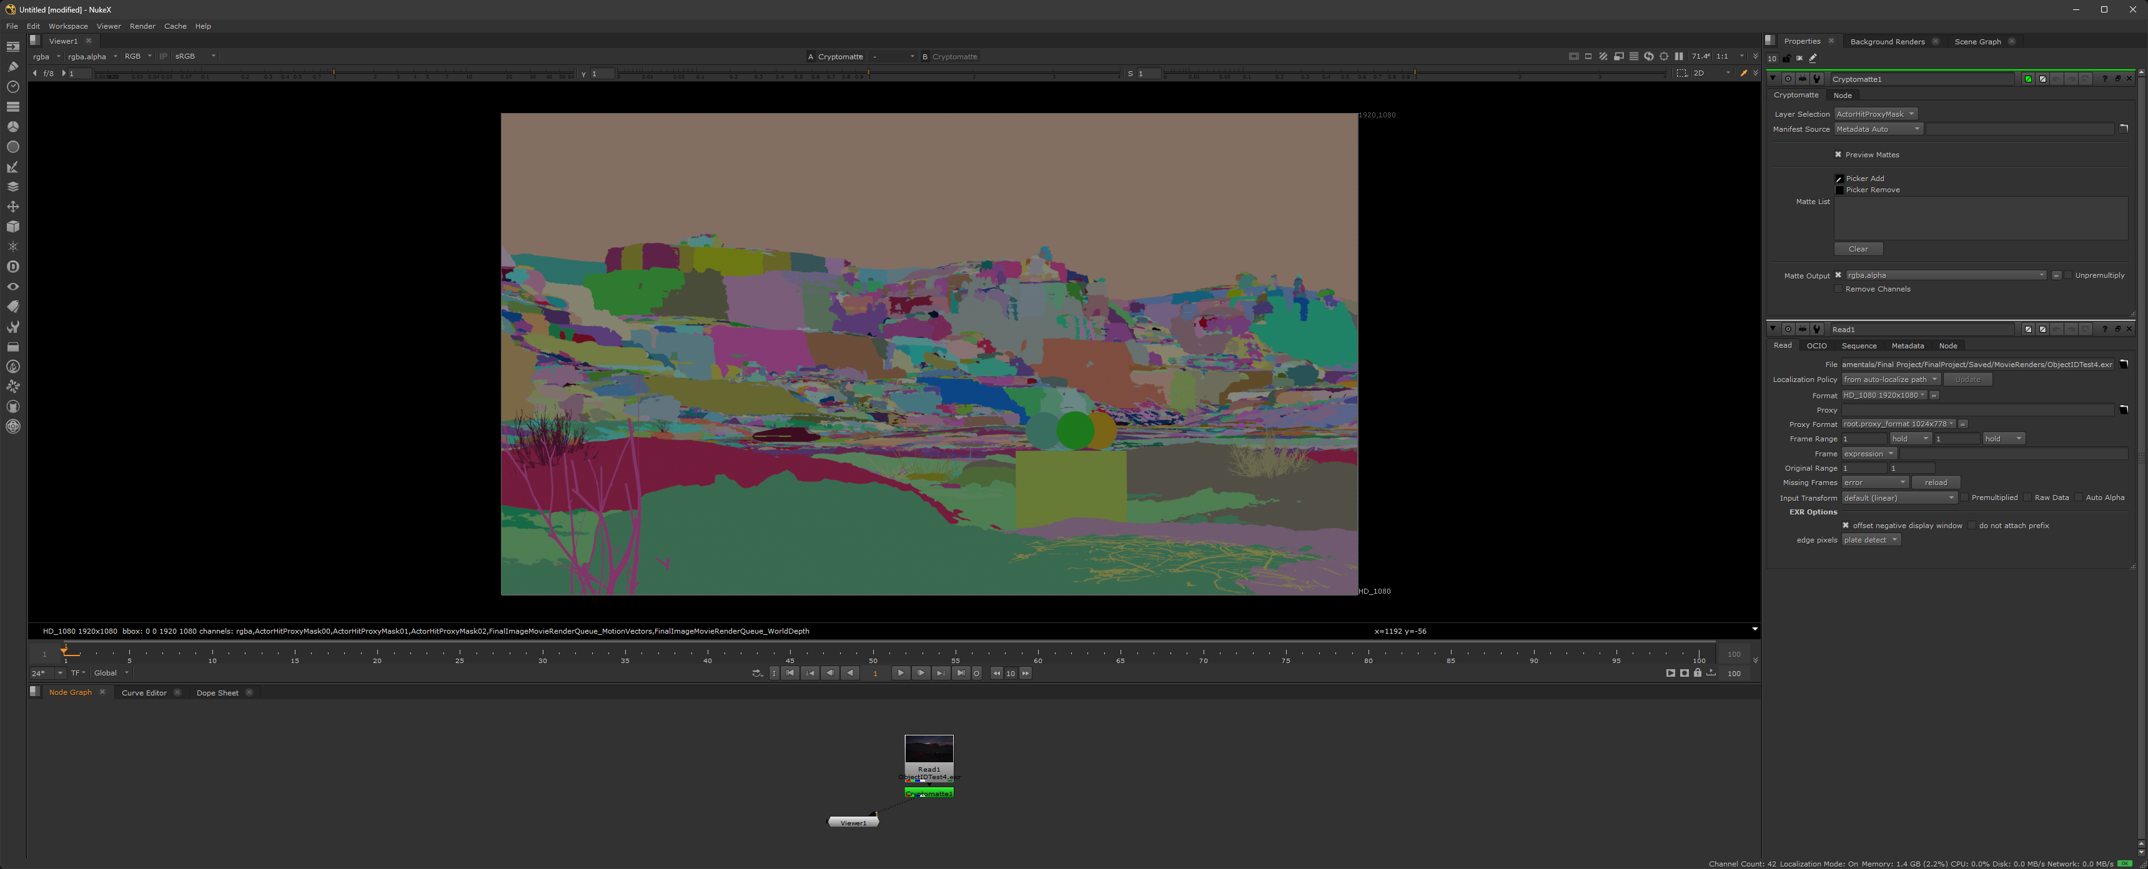Click the Clear matte list button
This screenshot has width=2148, height=869.
1858,249
